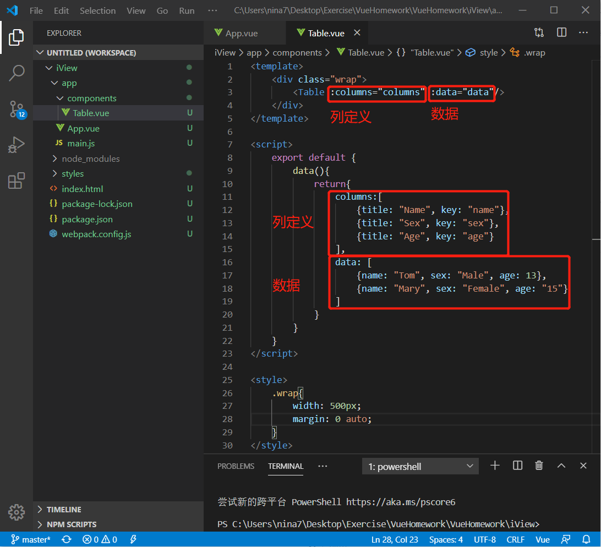The image size is (601, 547).
Task: Open Source Control view with 12 changes
Action: pyautogui.click(x=17, y=110)
